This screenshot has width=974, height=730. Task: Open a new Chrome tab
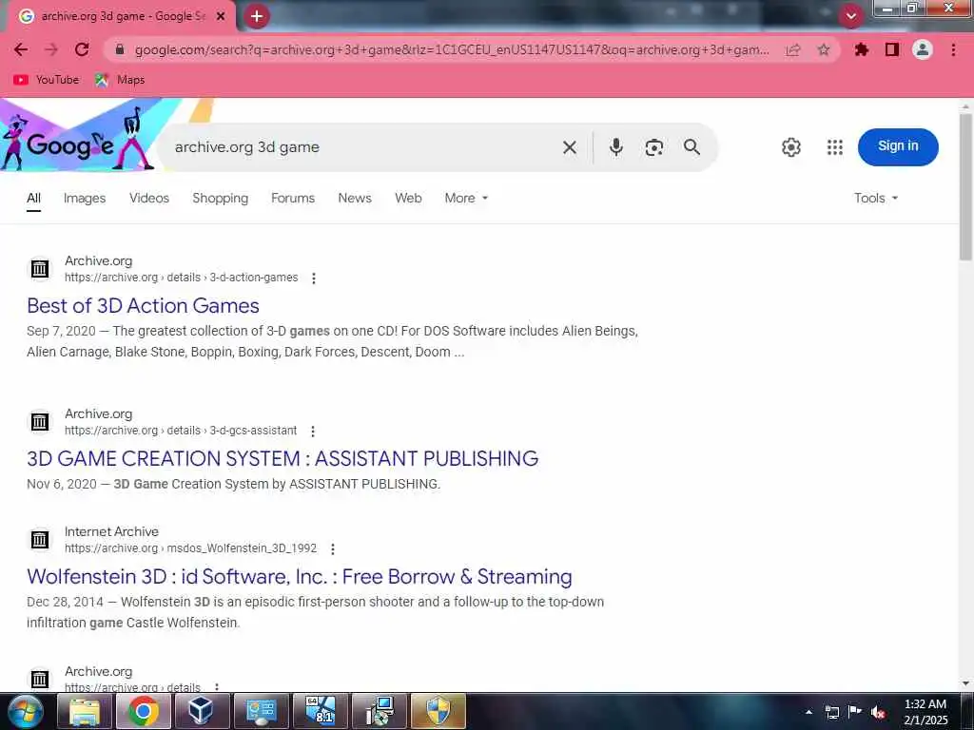257,16
